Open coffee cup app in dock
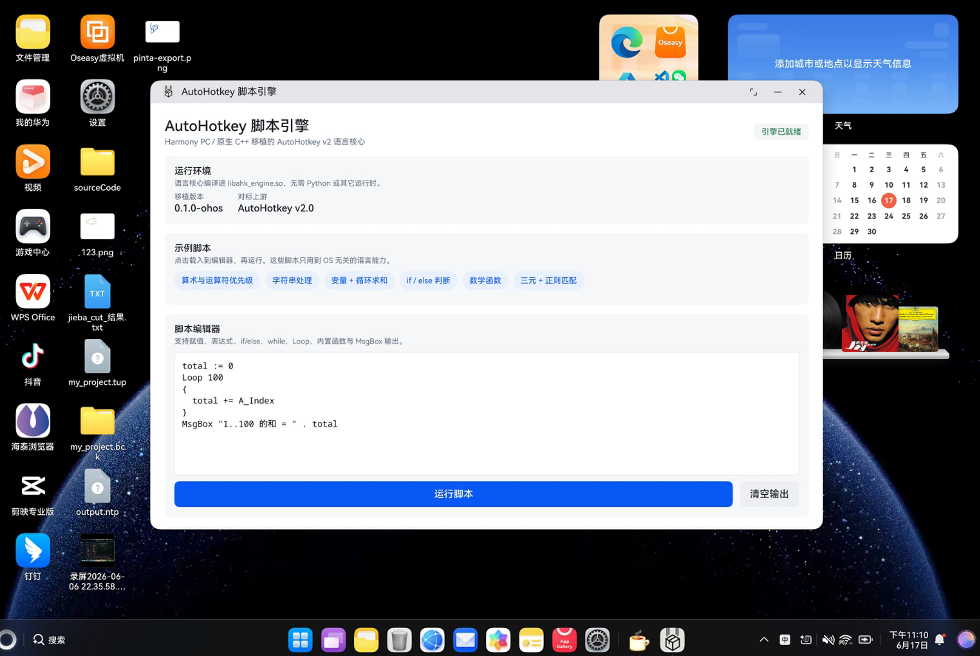This screenshot has width=980, height=656. (x=639, y=641)
